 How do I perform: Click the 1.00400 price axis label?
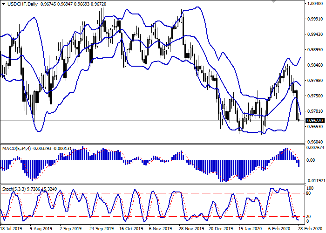point(315,4)
